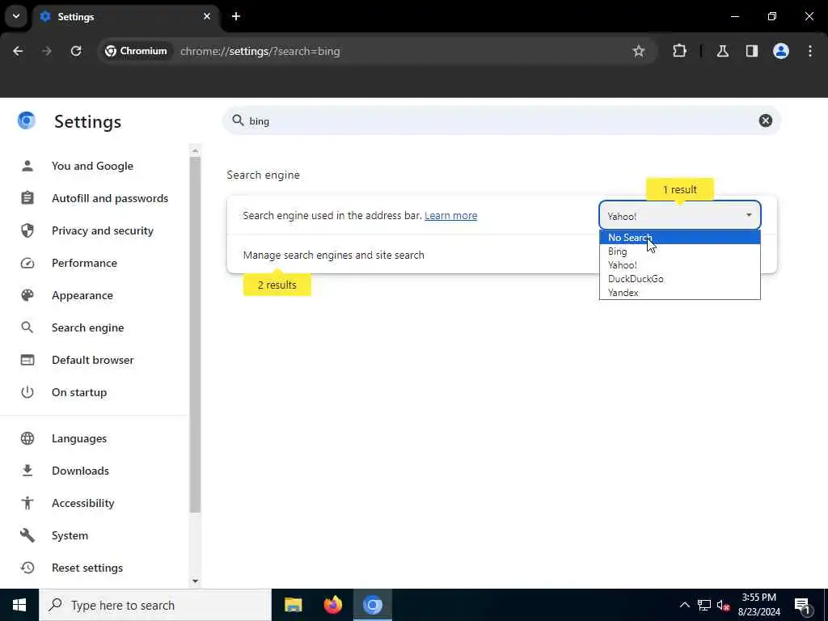Select No Search from dropdown list
The image size is (828, 621).
pos(679,238)
